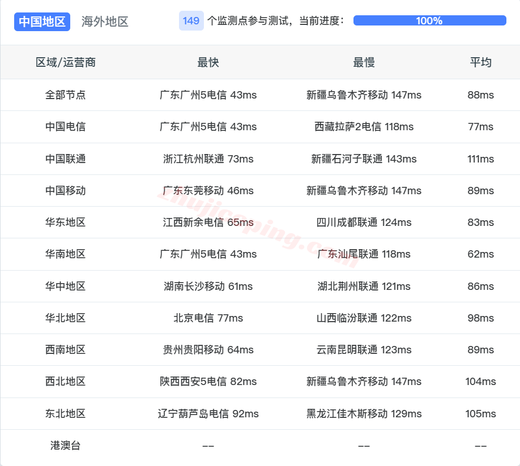Click 湖北荆州联通 121ms cell

(x=364, y=286)
